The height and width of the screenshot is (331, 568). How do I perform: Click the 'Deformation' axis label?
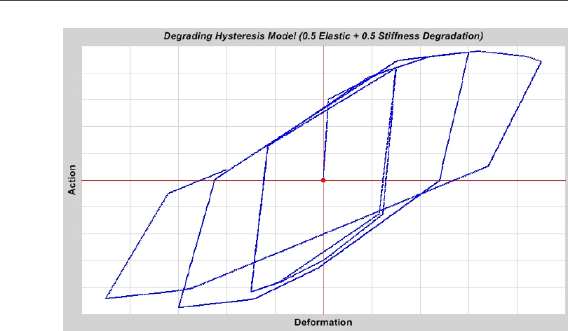pos(323,323)
